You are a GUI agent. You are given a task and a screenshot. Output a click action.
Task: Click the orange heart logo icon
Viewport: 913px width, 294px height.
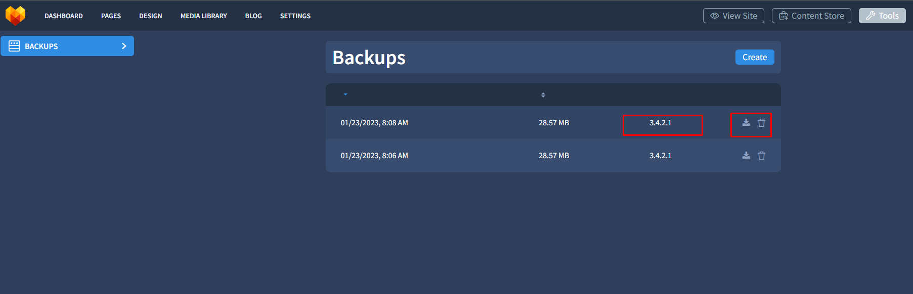point(15,16)
